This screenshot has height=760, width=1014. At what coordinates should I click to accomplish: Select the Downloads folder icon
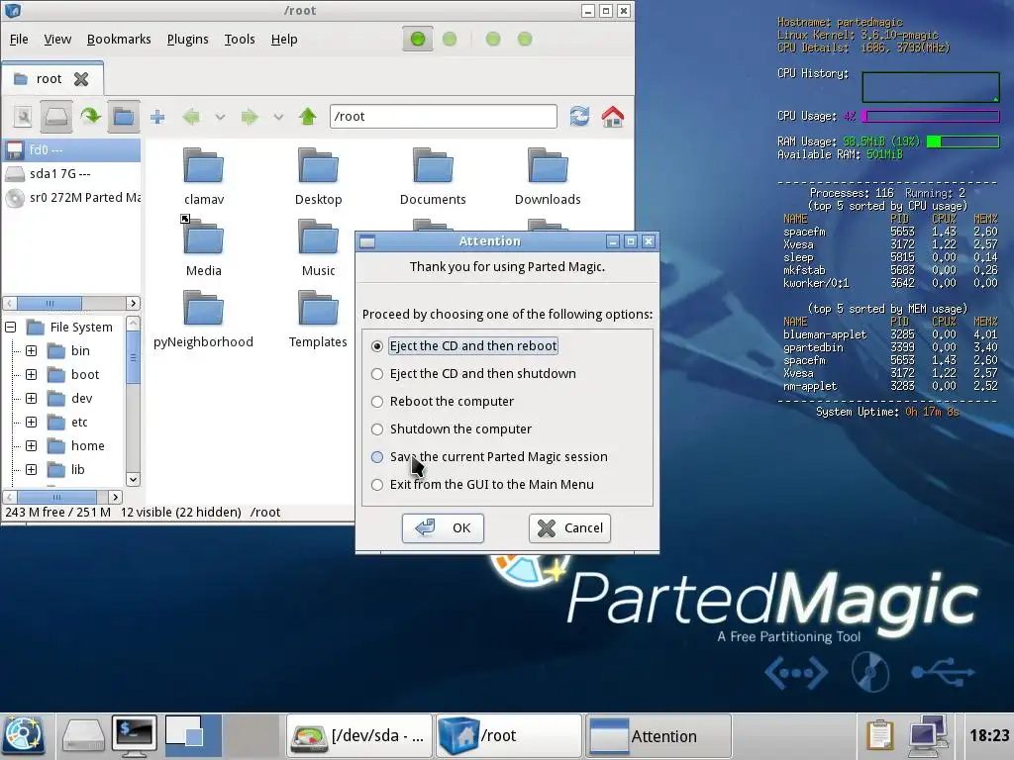(548, 166)
